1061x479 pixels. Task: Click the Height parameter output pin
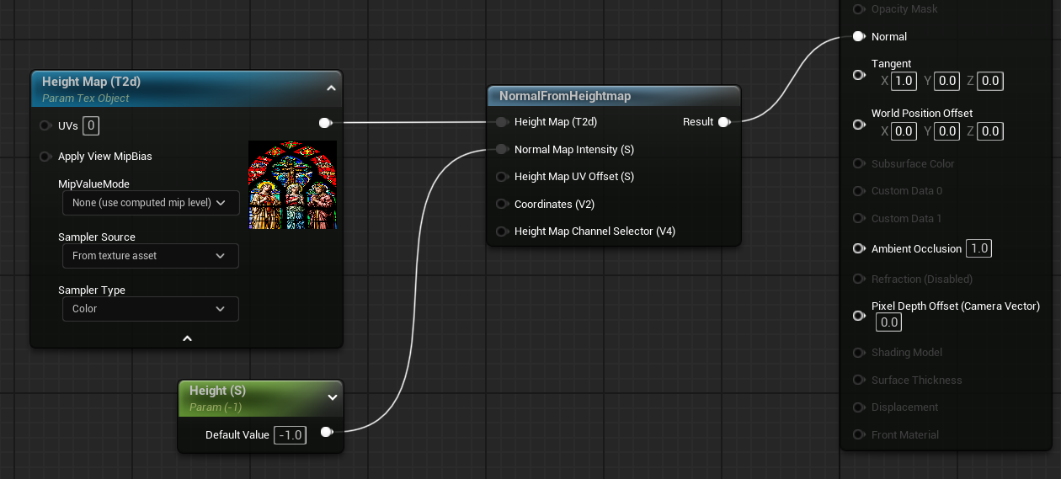(326, 433)
